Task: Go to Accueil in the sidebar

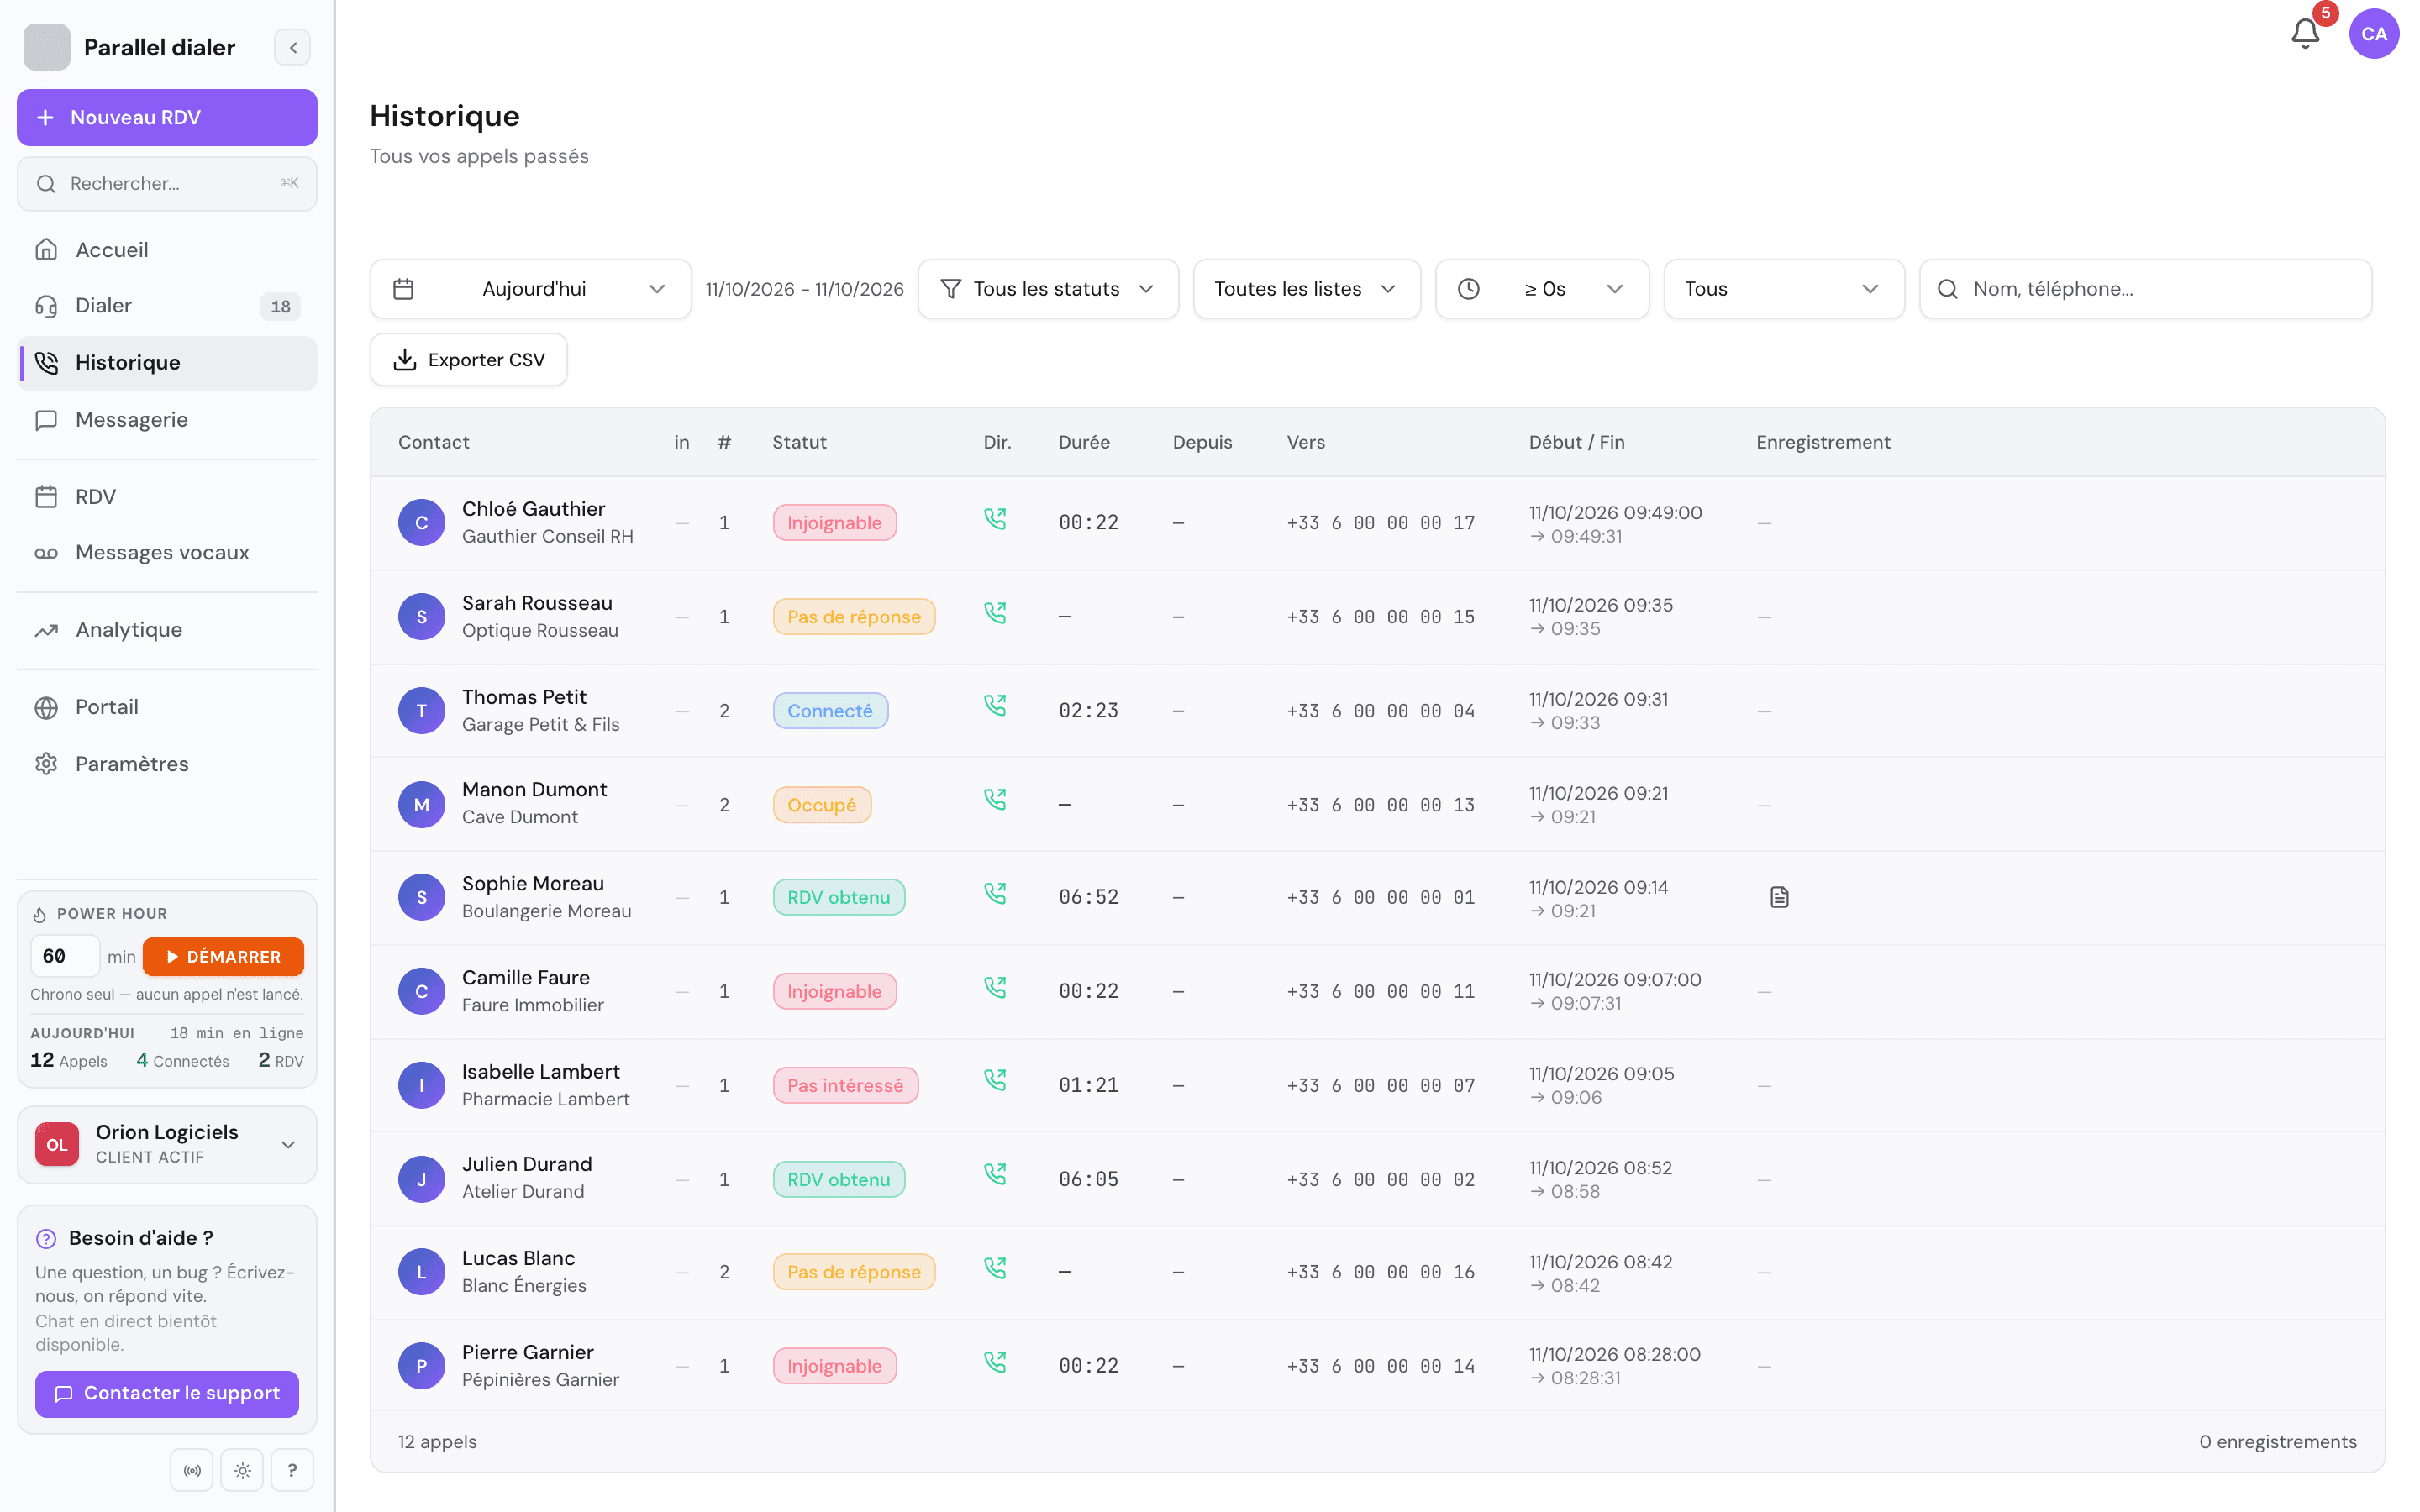Action: click(167, 250)
